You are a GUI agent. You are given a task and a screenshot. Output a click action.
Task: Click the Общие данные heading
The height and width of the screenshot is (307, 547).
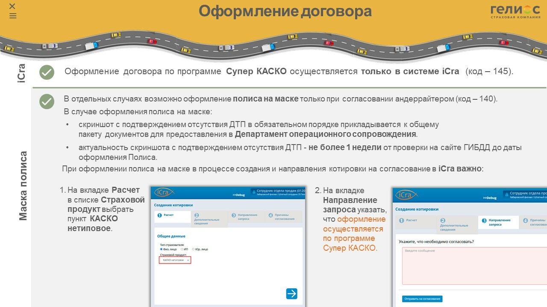click(171, 236)
